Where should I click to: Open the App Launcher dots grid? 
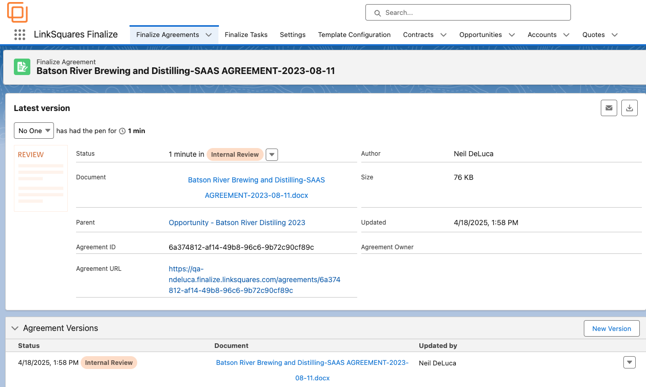[x=20, y=35]
